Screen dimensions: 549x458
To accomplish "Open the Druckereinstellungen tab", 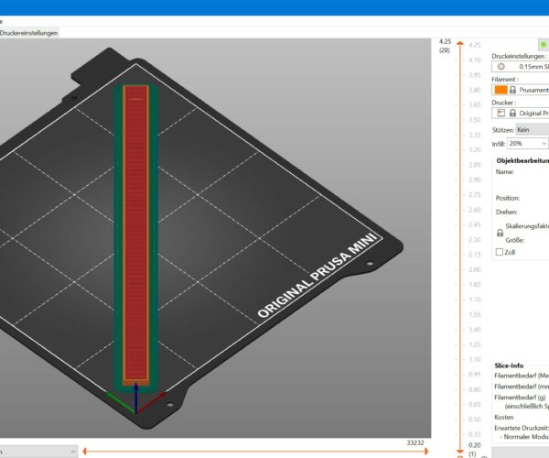I will pos(28,33).
